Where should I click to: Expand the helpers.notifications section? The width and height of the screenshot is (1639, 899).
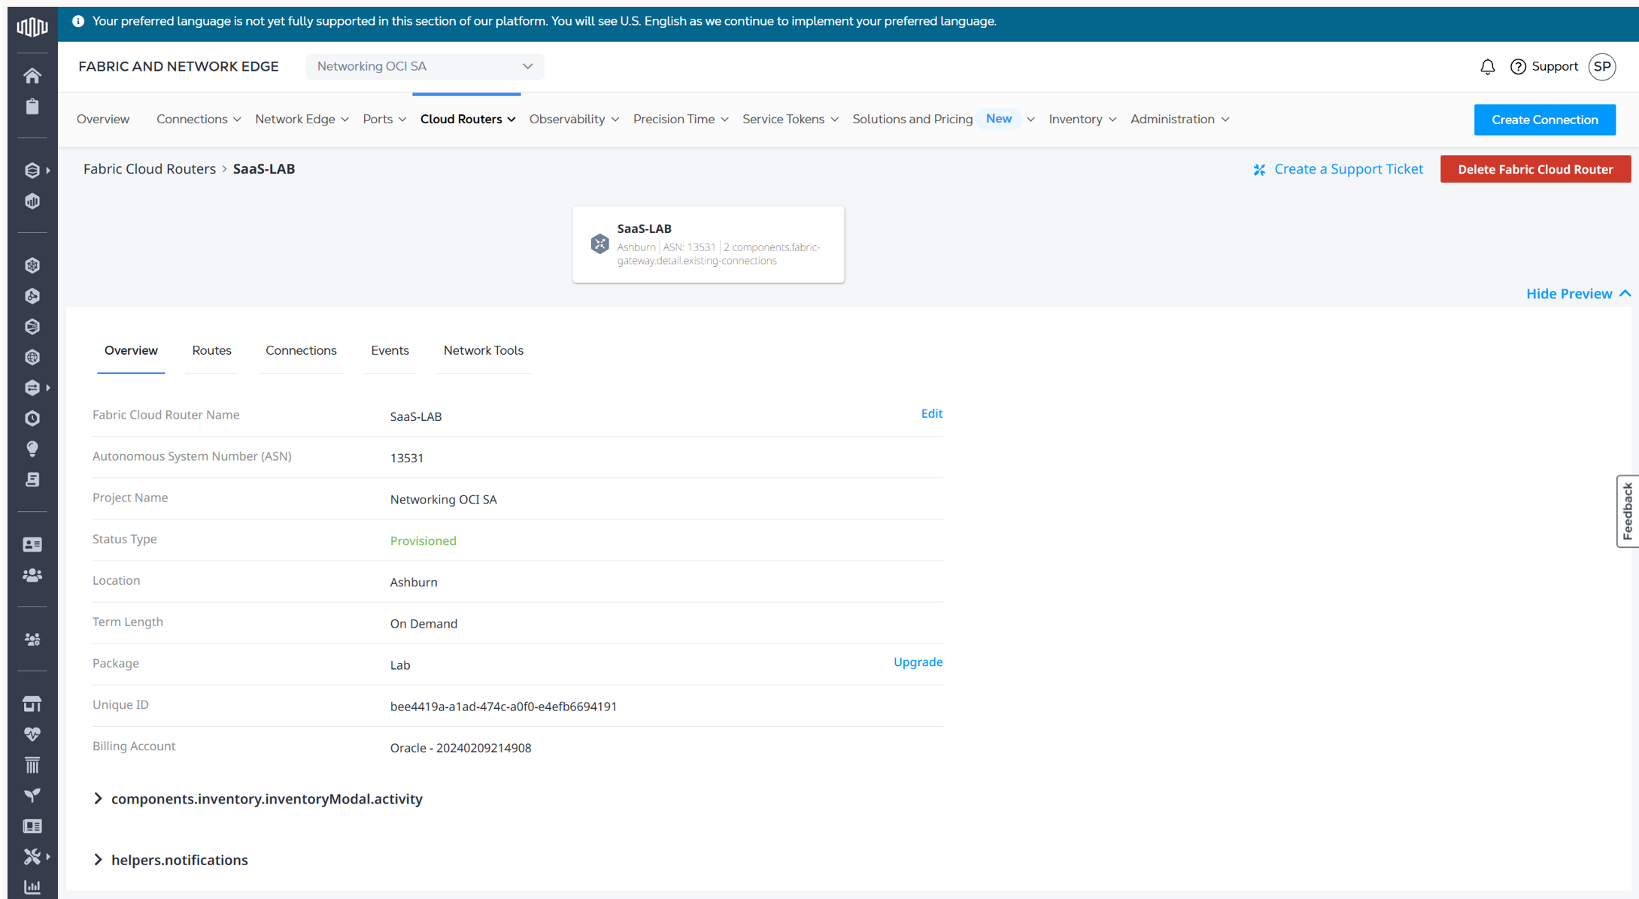pos(179,860)
